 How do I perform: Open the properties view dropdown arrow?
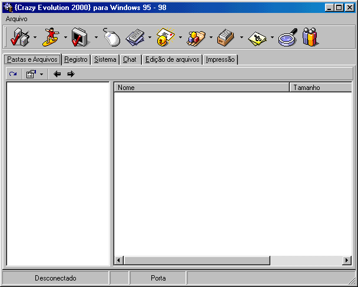tap(41, 74)
